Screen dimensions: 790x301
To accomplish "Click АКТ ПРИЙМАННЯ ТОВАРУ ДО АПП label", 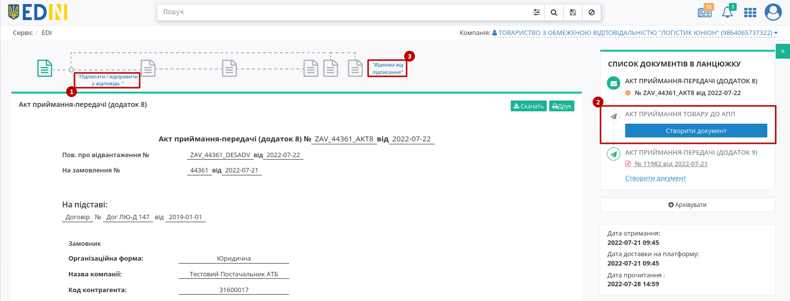I will (x=680, y=114).
